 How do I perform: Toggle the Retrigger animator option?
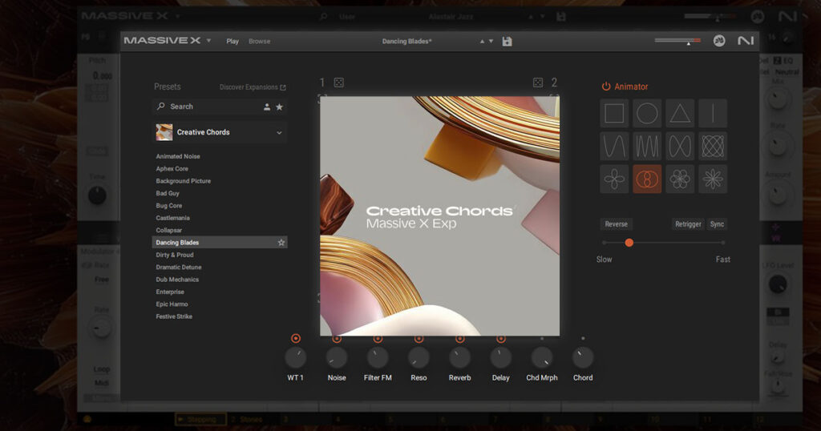(x=688, y=224)
